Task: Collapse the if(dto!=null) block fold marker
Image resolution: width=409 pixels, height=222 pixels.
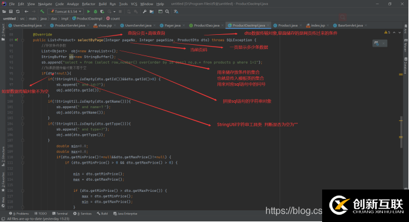Action: [x=23, y=73]
